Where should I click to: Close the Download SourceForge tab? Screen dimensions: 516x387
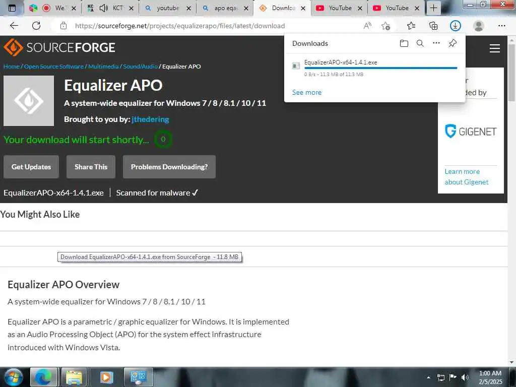pos(303,9)
